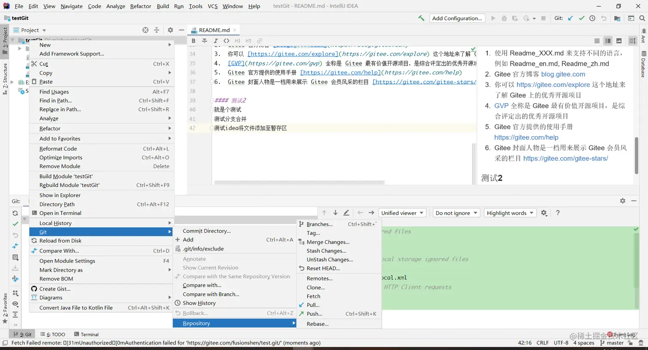Choose Pull... in Repository submenu

pyautogui.click(x=339, y=305)
